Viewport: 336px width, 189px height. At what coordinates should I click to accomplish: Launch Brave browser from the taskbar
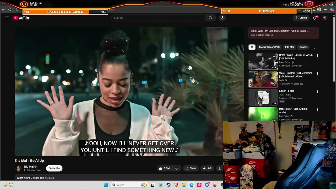coord(176,185)
